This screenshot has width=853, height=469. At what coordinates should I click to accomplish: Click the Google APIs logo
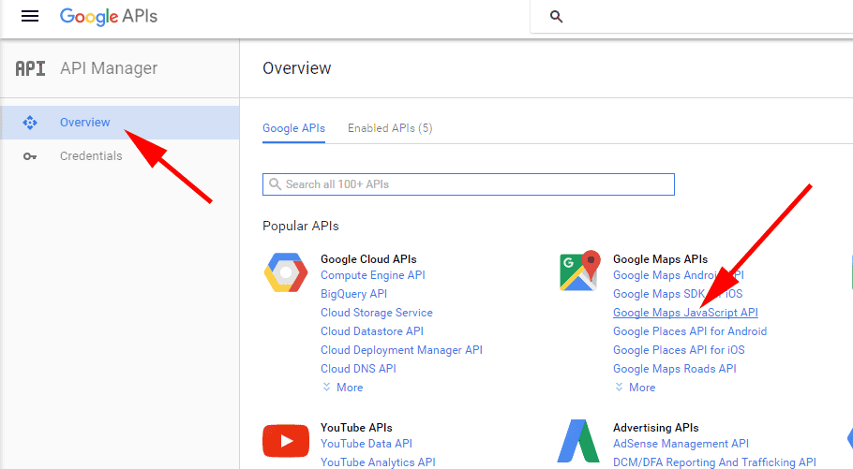[x=108, y=17]
